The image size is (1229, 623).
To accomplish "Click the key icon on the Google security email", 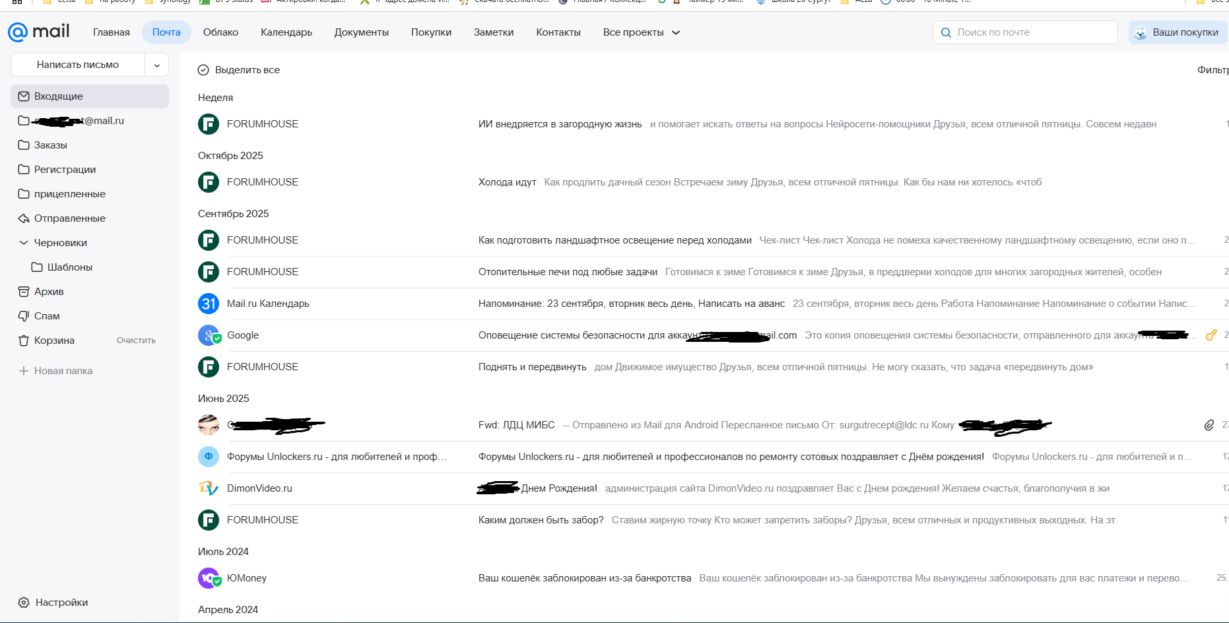I will click(x=1211, y=335).
